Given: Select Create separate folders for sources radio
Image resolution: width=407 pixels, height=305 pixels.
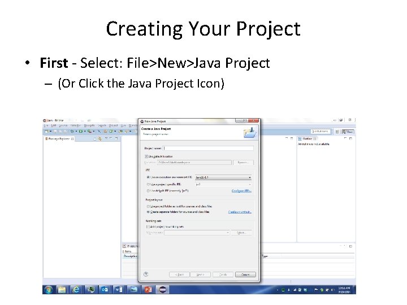Looking at the screenshot, I should tap(148, 212).
